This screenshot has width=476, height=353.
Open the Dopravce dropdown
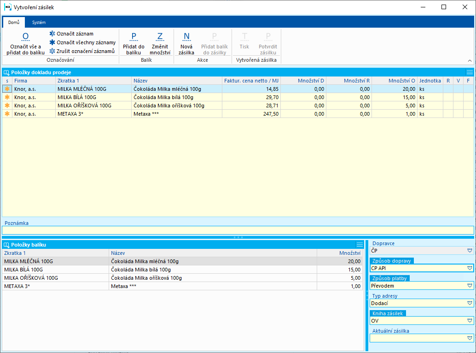(x=470, y=251)
